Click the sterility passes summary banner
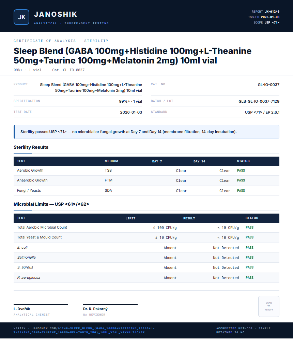Viewport: 293px width, 348px height. [x=146, y=132]
